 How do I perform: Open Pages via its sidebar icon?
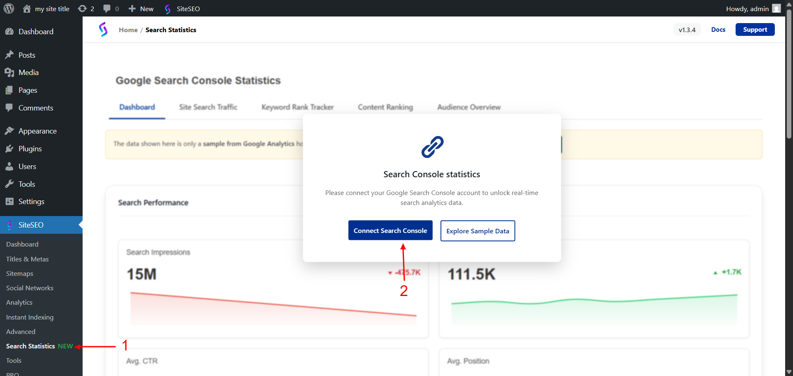[x=10, y=90]
